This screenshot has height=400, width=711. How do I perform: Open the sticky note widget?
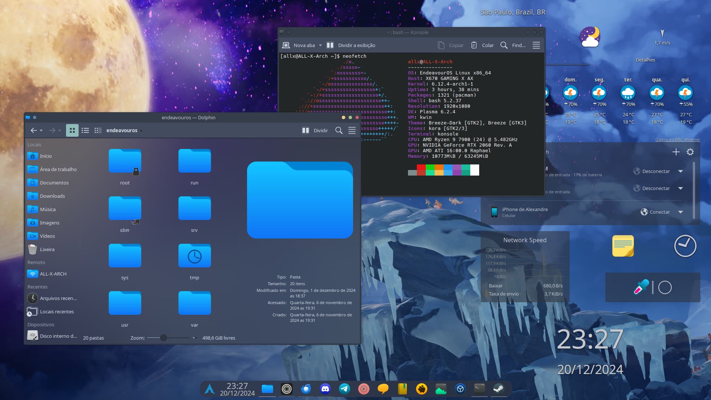pyautogui.click(x=623, y=246)
